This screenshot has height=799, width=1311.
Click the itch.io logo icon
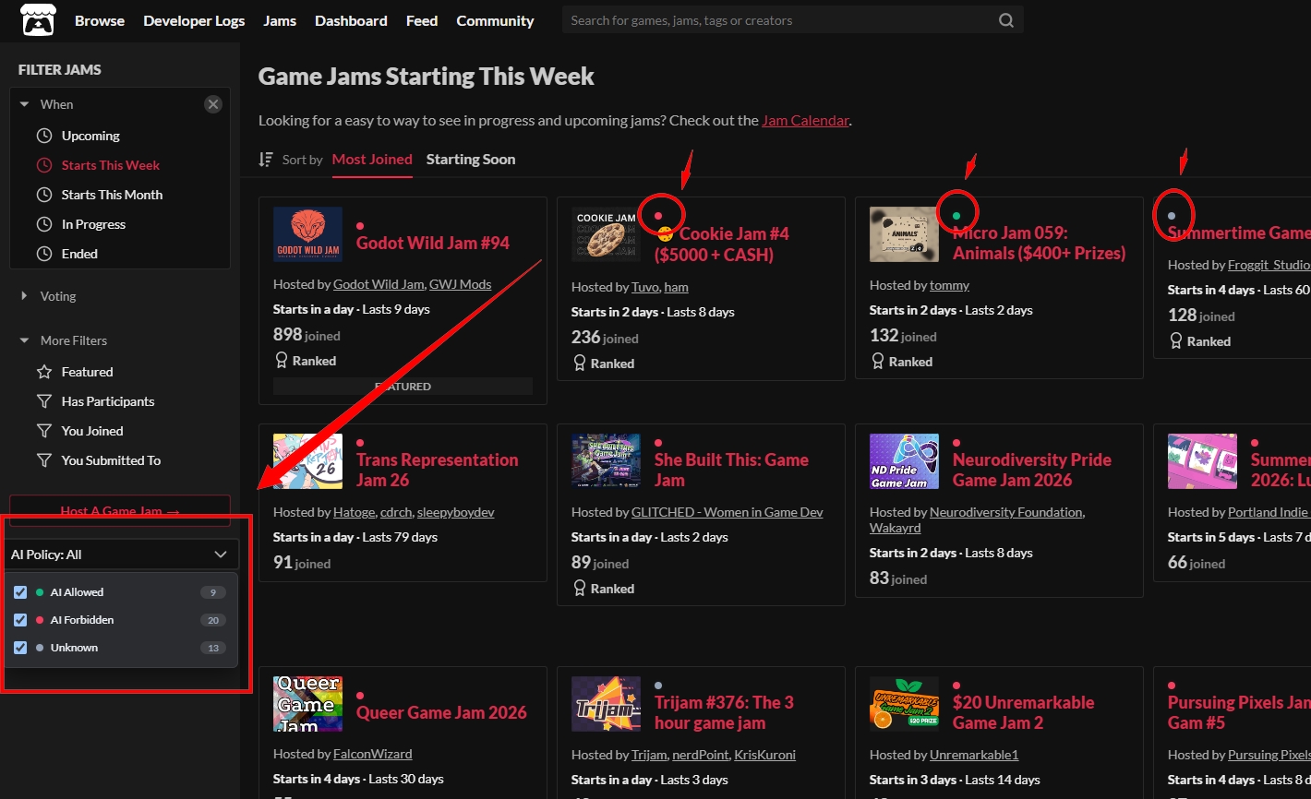tap(38, 19)
